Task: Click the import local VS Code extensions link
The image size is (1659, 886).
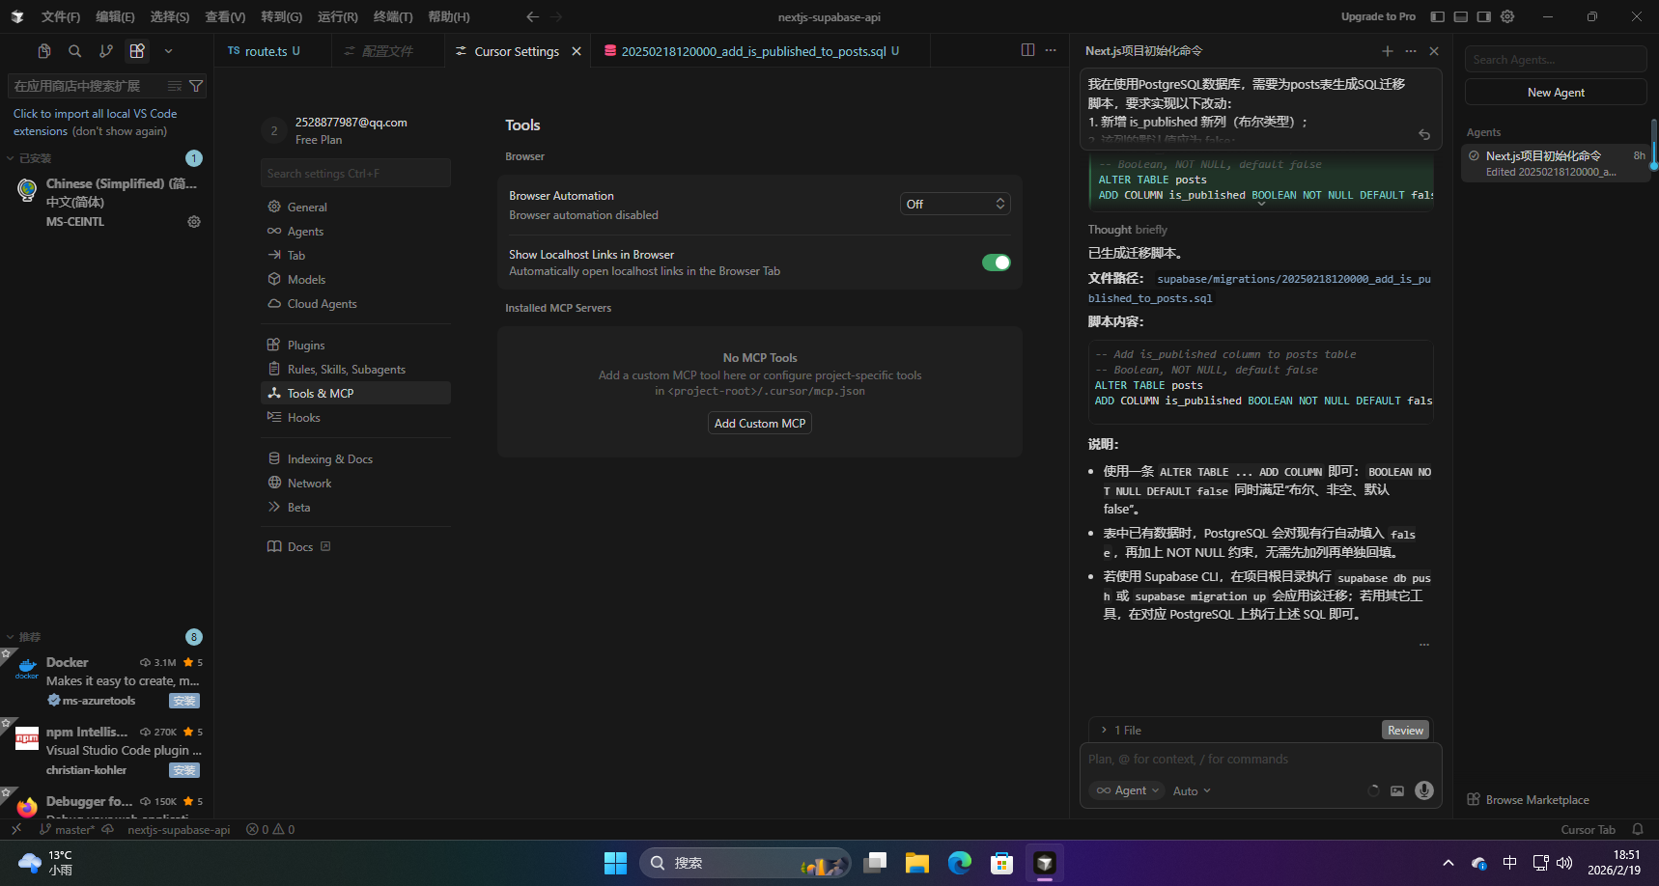Action: (95, 123)
